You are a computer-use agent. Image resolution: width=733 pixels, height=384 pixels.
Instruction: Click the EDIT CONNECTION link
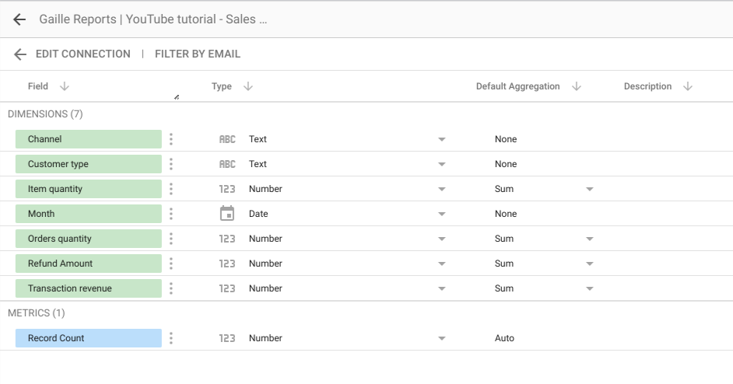tap(82, 54)
